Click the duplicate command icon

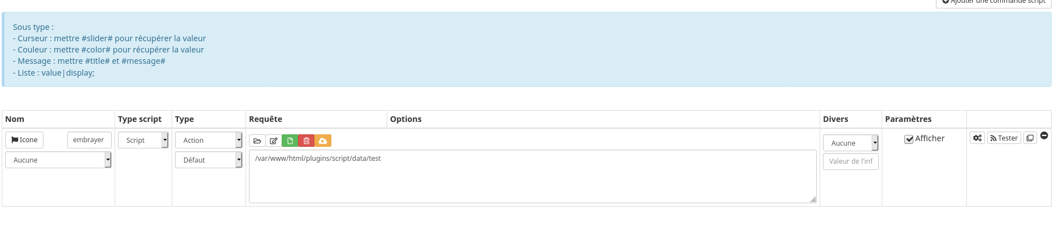click(1030, 138)
